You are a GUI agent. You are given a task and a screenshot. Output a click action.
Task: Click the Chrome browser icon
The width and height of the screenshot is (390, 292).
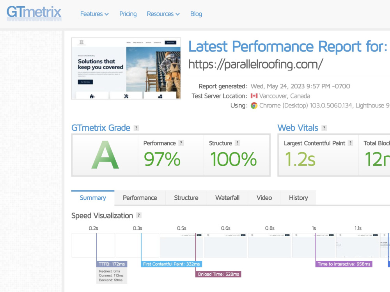click(x=254, y=106)
